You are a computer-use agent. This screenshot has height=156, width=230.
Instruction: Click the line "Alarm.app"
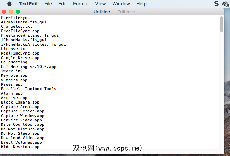pyautogui.click(x=12, y=94)
